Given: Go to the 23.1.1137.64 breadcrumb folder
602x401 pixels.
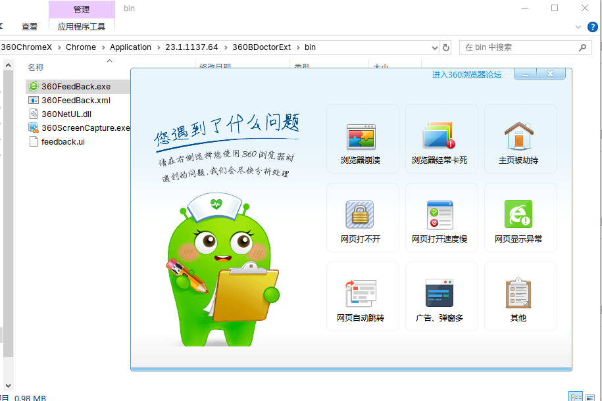Looking at the screenshot, I should 191,47.
